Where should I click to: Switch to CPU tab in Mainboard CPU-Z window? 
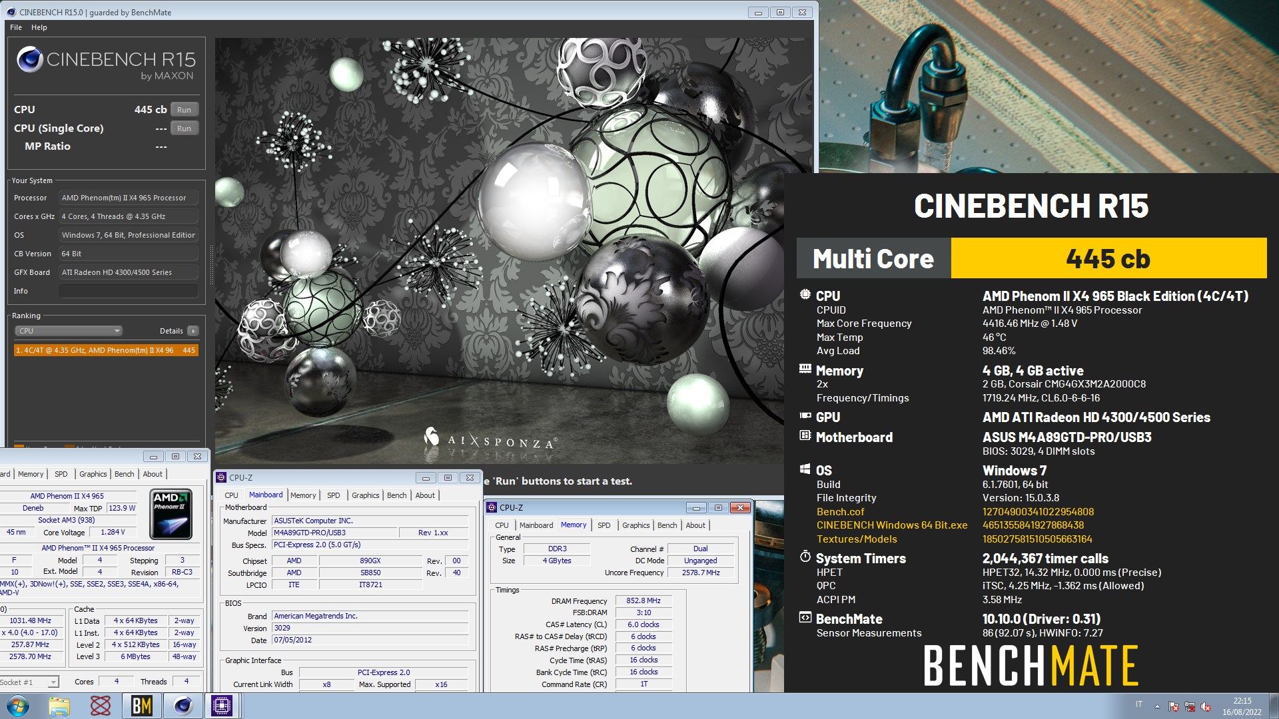tap(231, 495)
